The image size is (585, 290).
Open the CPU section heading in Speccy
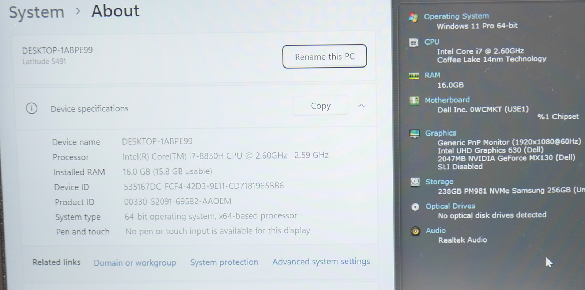[x=432, y=42]
